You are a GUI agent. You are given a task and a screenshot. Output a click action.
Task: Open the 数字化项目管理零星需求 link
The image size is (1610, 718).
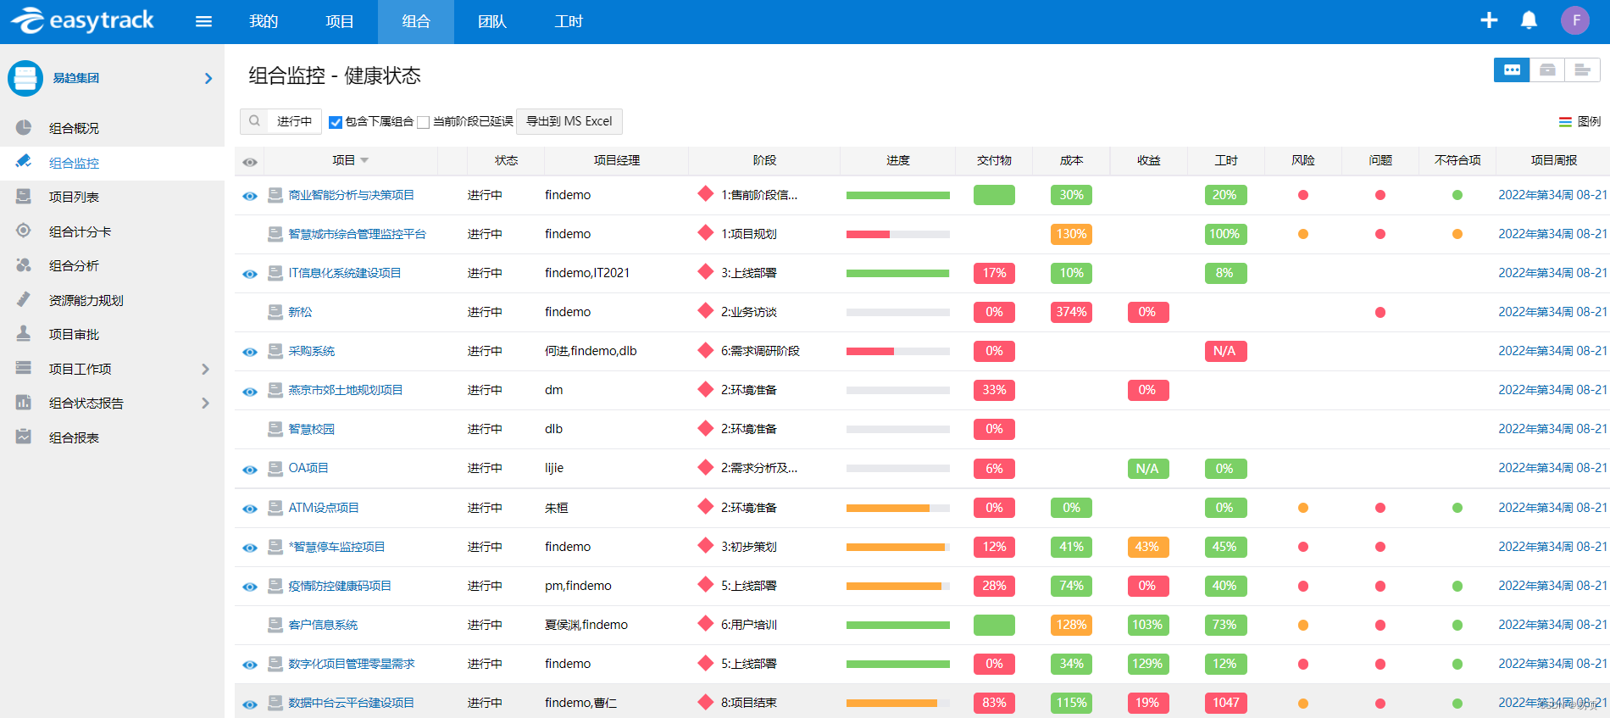[x=352, y=664]
